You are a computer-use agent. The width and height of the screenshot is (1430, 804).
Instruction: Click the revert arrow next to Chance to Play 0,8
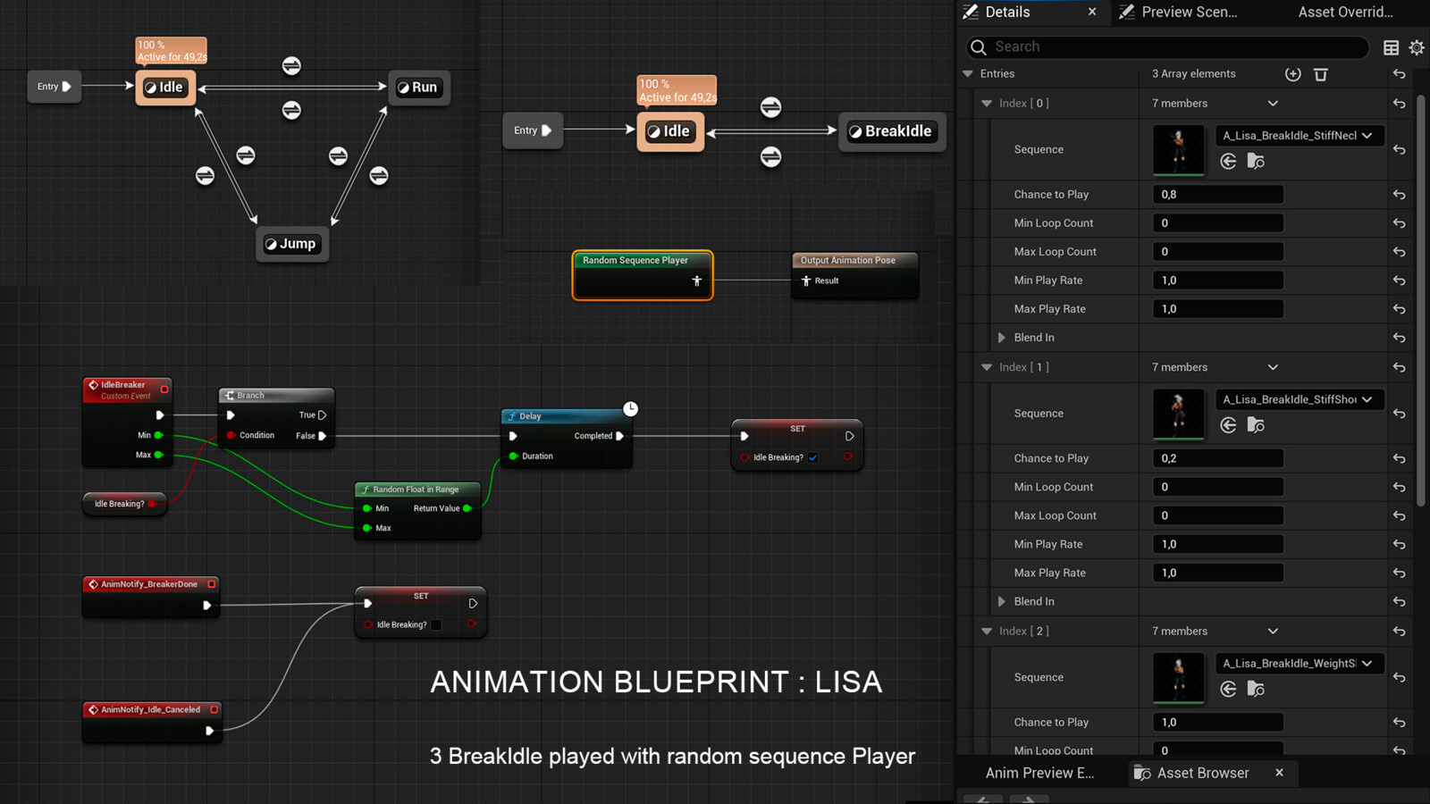1399,194
